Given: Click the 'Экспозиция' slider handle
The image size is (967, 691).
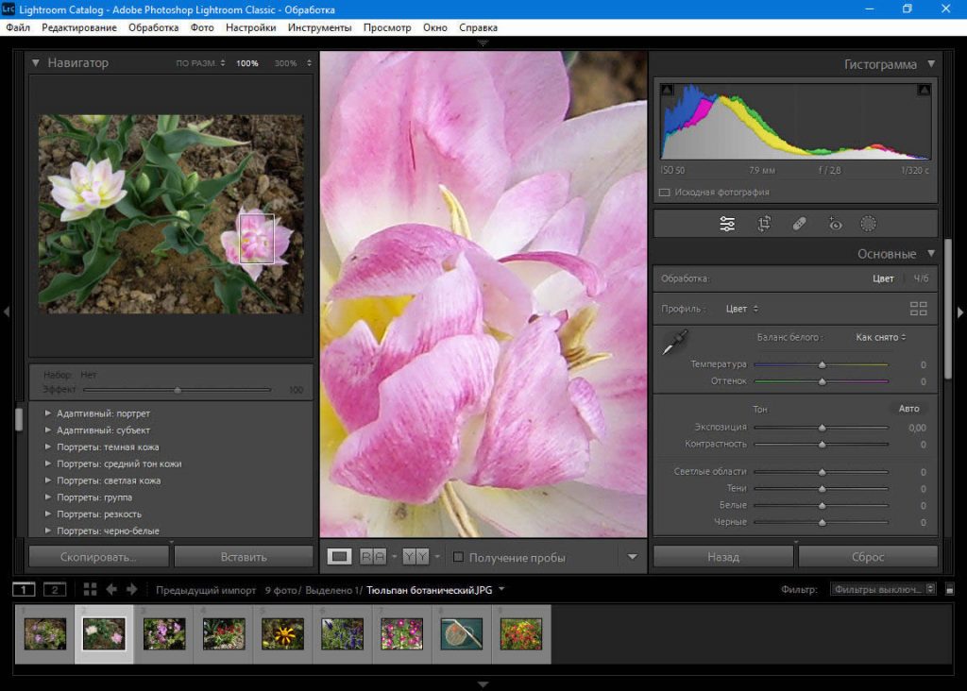Looking at the screenshot, I should (822, 428).
